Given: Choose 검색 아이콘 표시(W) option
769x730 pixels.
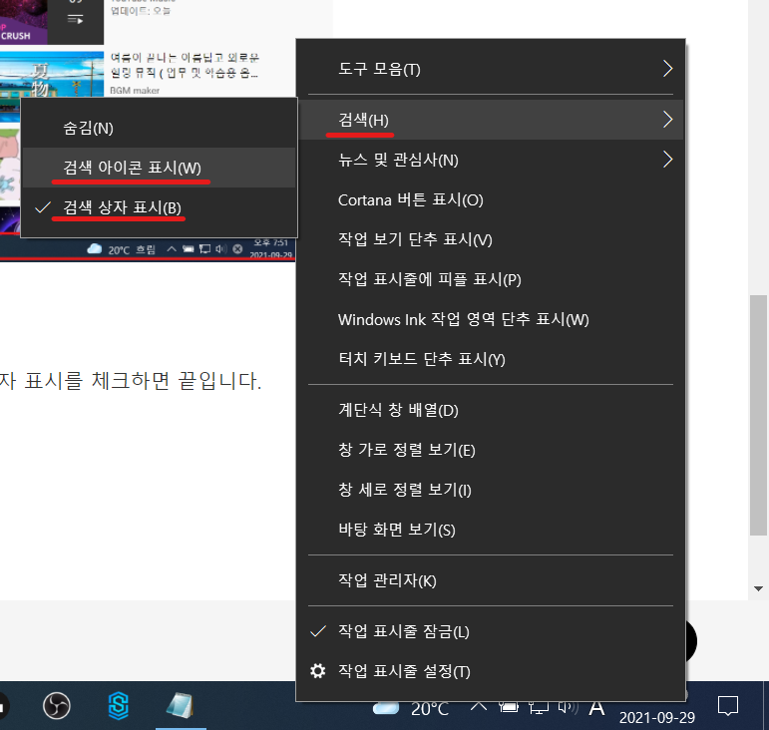Looking at the screenshot, I should point(159,168).
